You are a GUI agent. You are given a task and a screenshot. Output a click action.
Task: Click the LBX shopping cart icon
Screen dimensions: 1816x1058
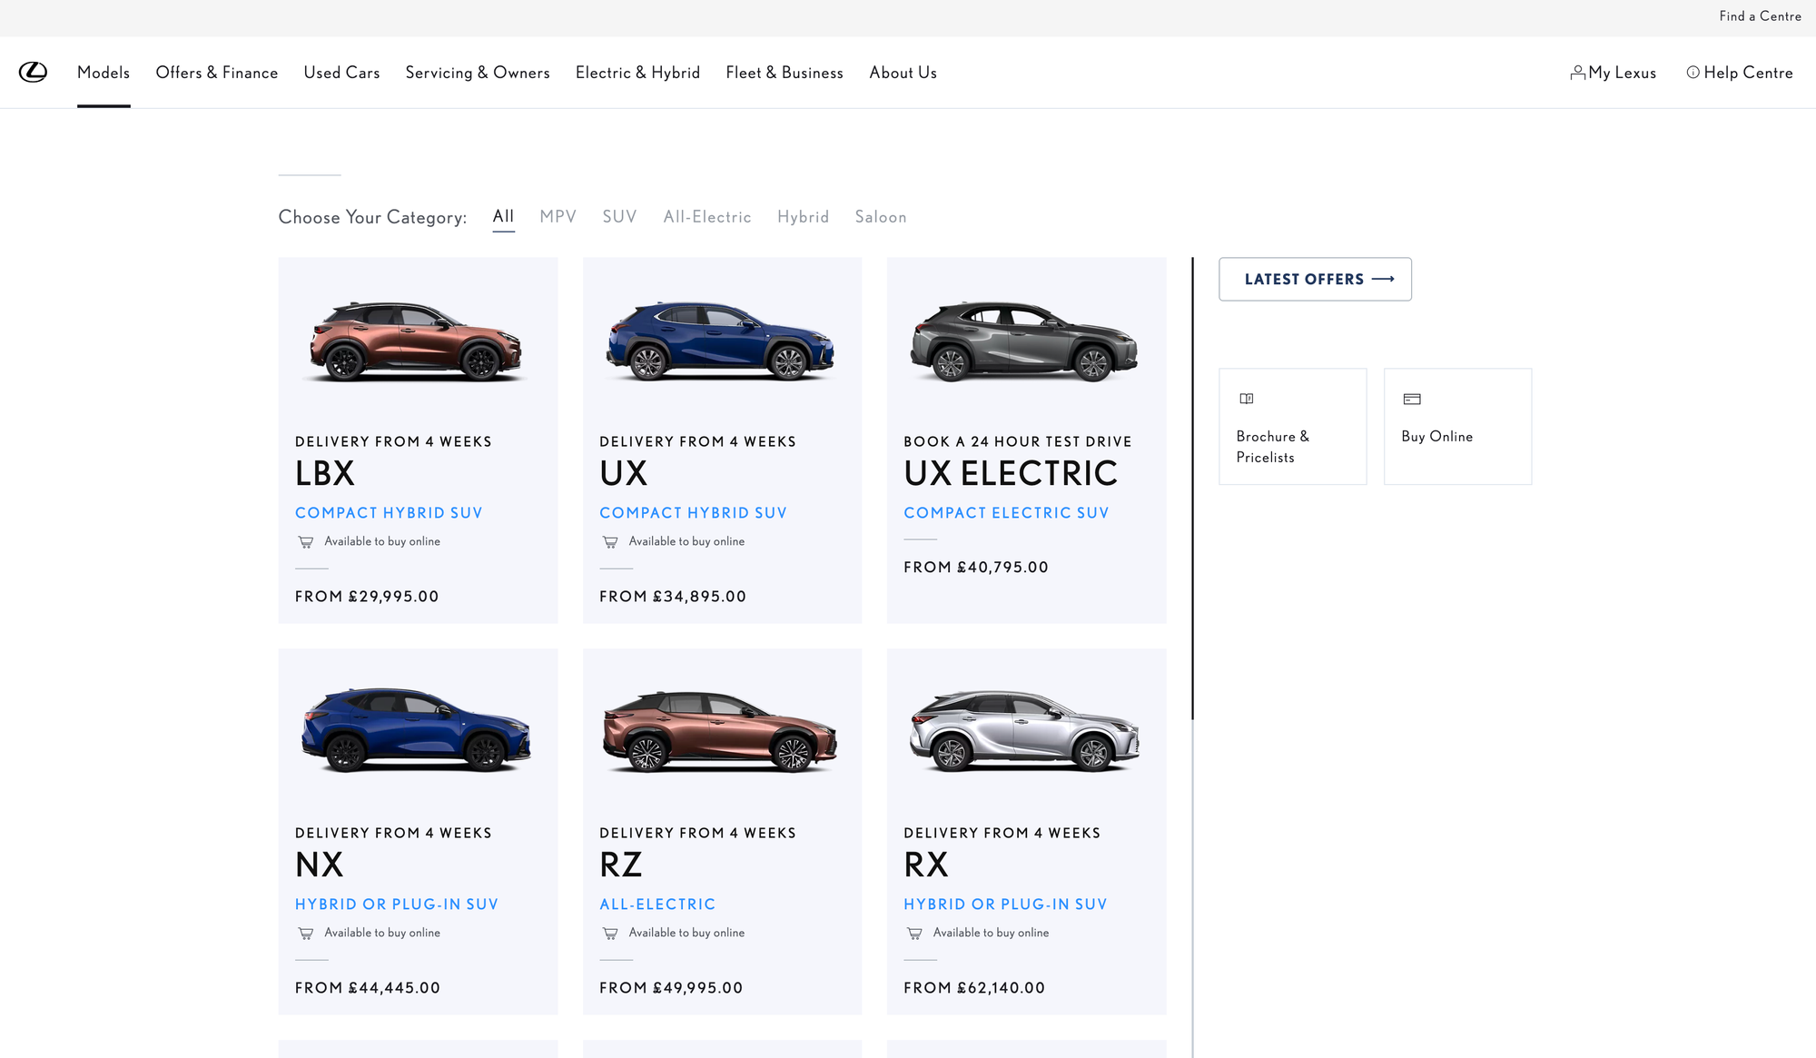click(306, 542)
